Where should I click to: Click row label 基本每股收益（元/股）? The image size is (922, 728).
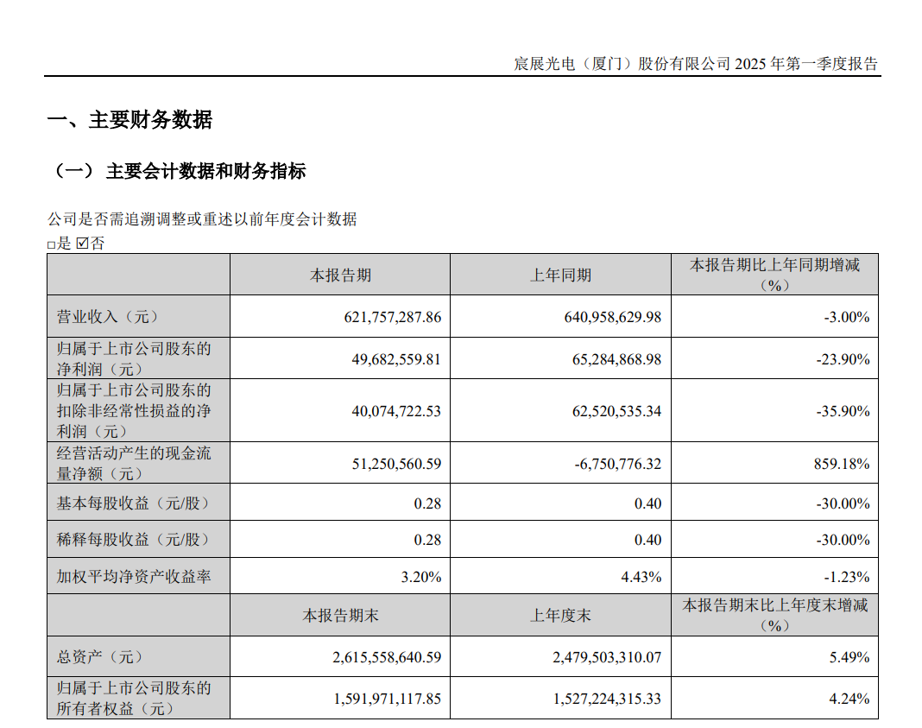coord(132,503)
